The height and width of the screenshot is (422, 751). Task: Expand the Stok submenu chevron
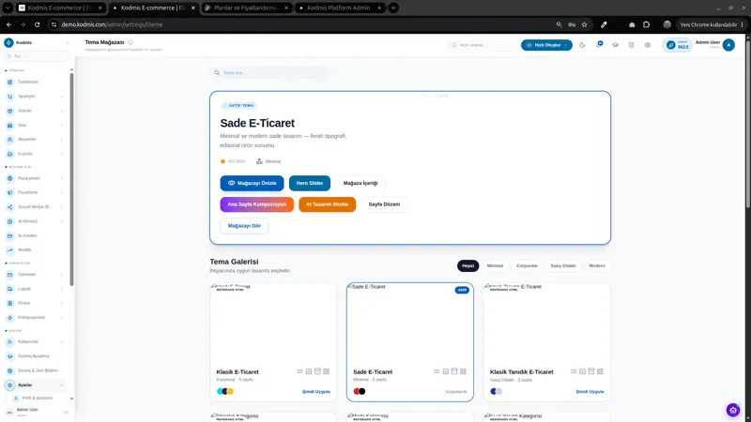coord(62,125)
